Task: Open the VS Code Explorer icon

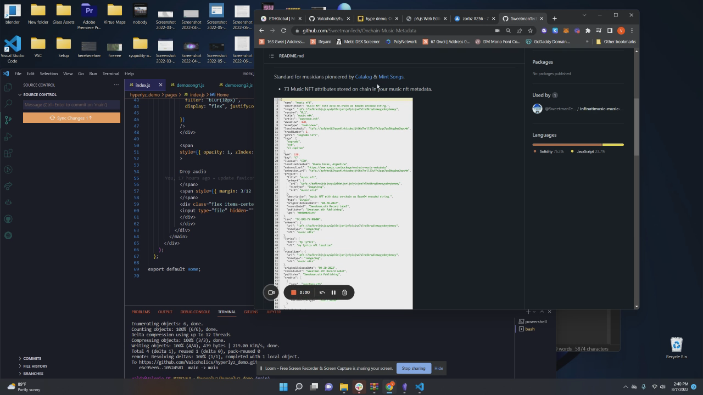Action: click(8, 87)
